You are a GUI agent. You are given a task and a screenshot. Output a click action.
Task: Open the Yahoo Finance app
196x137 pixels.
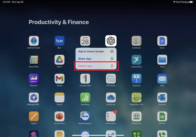point(34,79)
